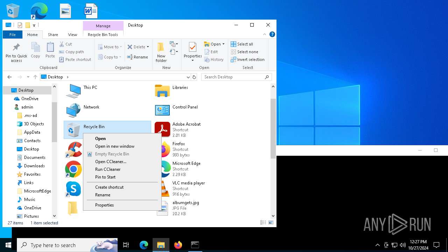
Task: Select Open in context menu
Action: click(x=122, y=139)
